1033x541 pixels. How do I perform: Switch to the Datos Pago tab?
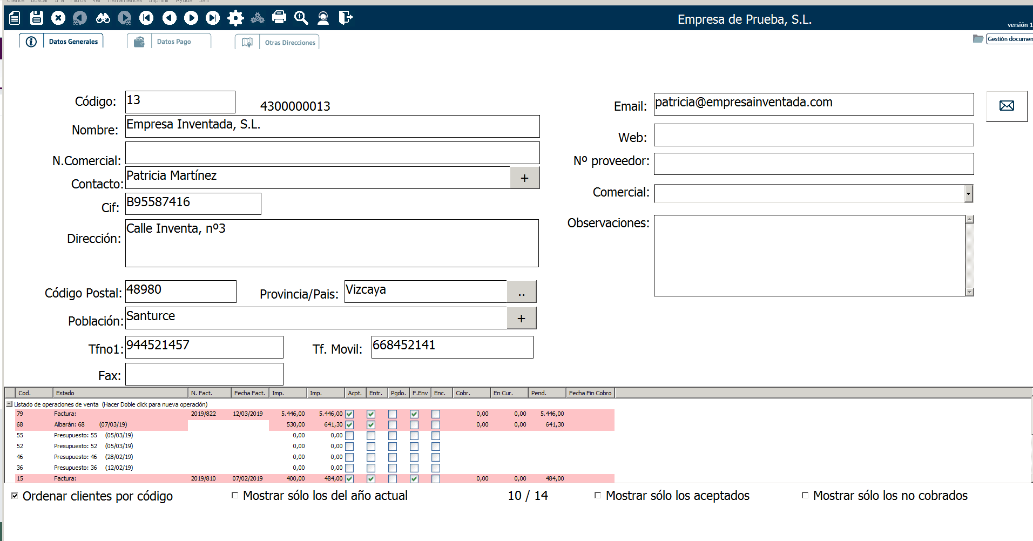(173, 42)
